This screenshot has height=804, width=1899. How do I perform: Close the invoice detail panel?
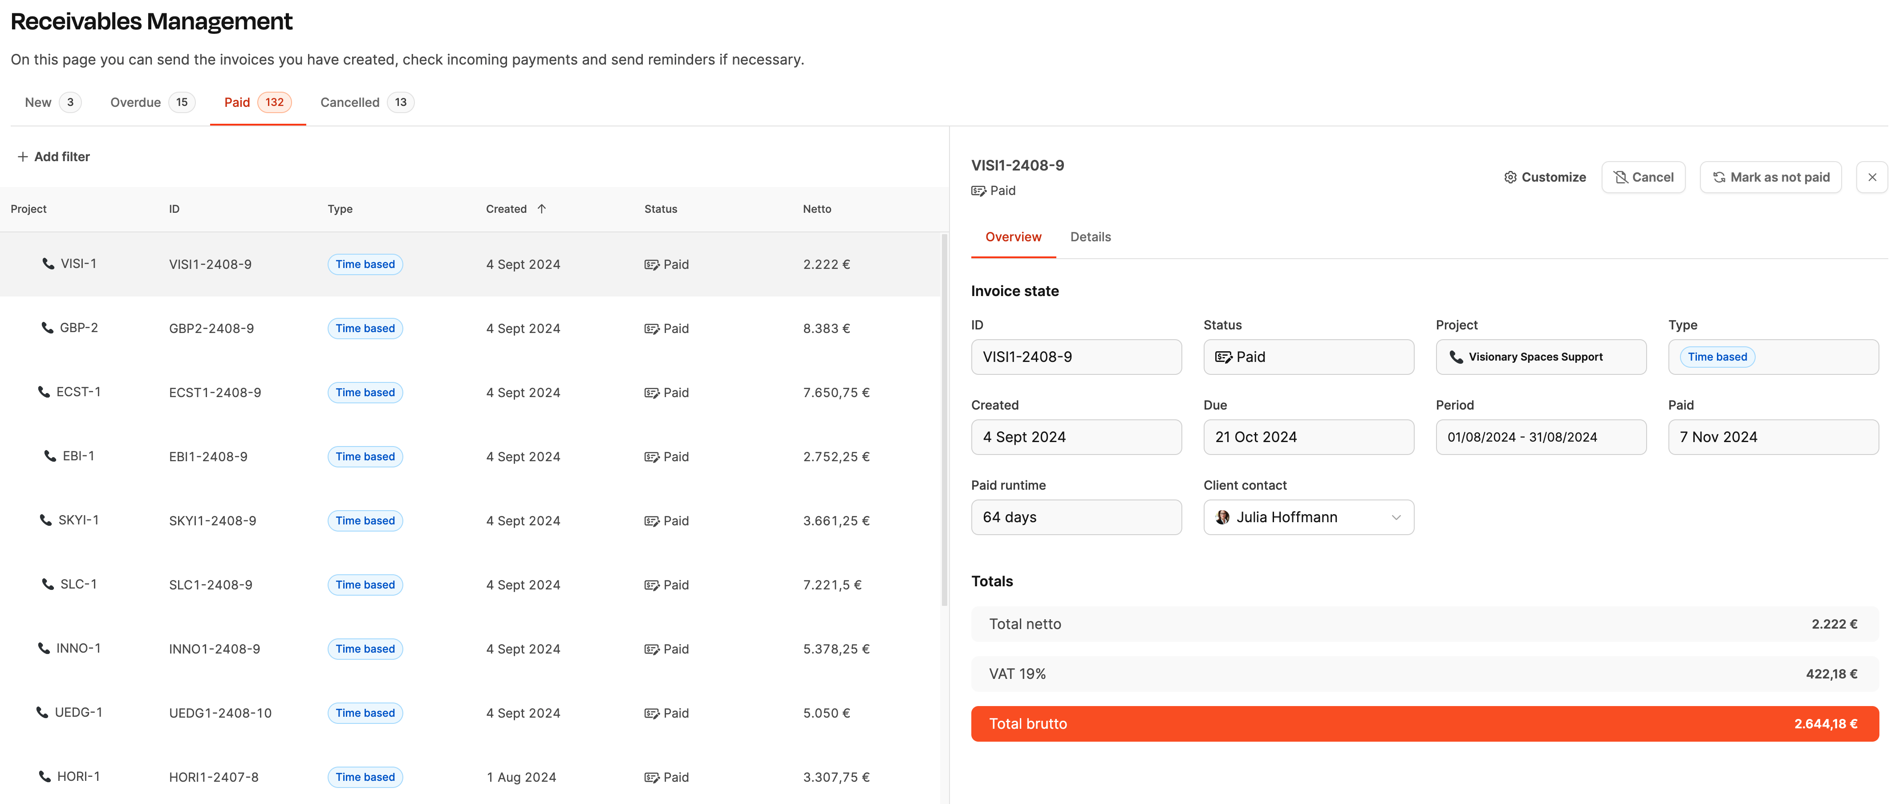1872,178
